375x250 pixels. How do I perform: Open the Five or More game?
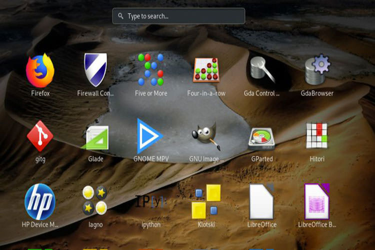pyautogui.click(x=150, y=69)
